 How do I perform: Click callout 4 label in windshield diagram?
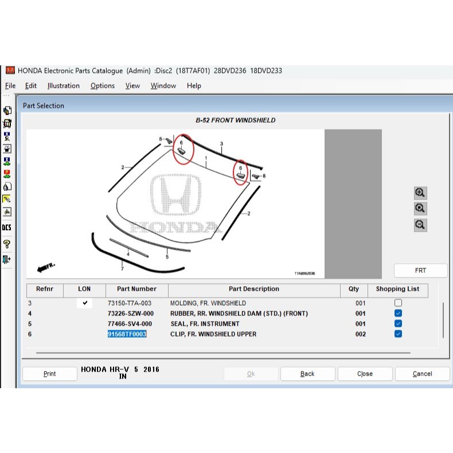[128, 254]
